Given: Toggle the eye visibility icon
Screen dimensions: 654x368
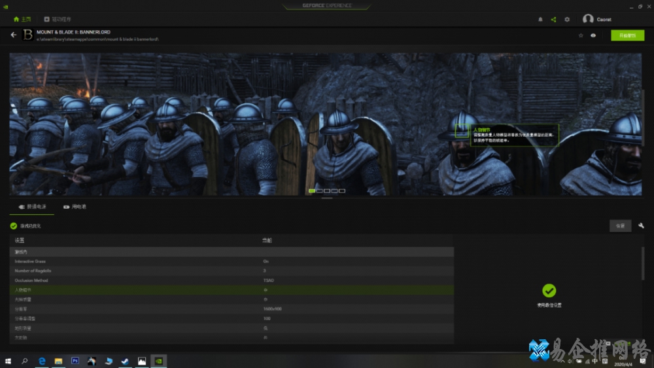Looking at the screenshot, I should [593, 35].
